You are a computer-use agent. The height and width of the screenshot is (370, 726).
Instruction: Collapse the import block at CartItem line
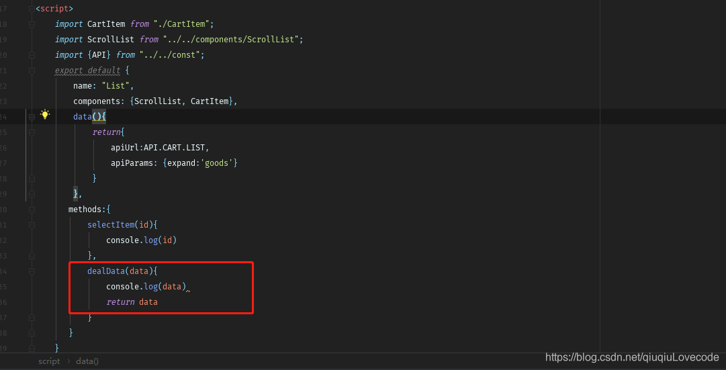[x=32, y=24]
